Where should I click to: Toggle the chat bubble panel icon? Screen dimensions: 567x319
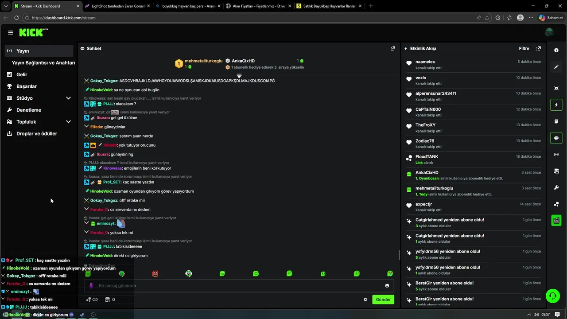556,138
